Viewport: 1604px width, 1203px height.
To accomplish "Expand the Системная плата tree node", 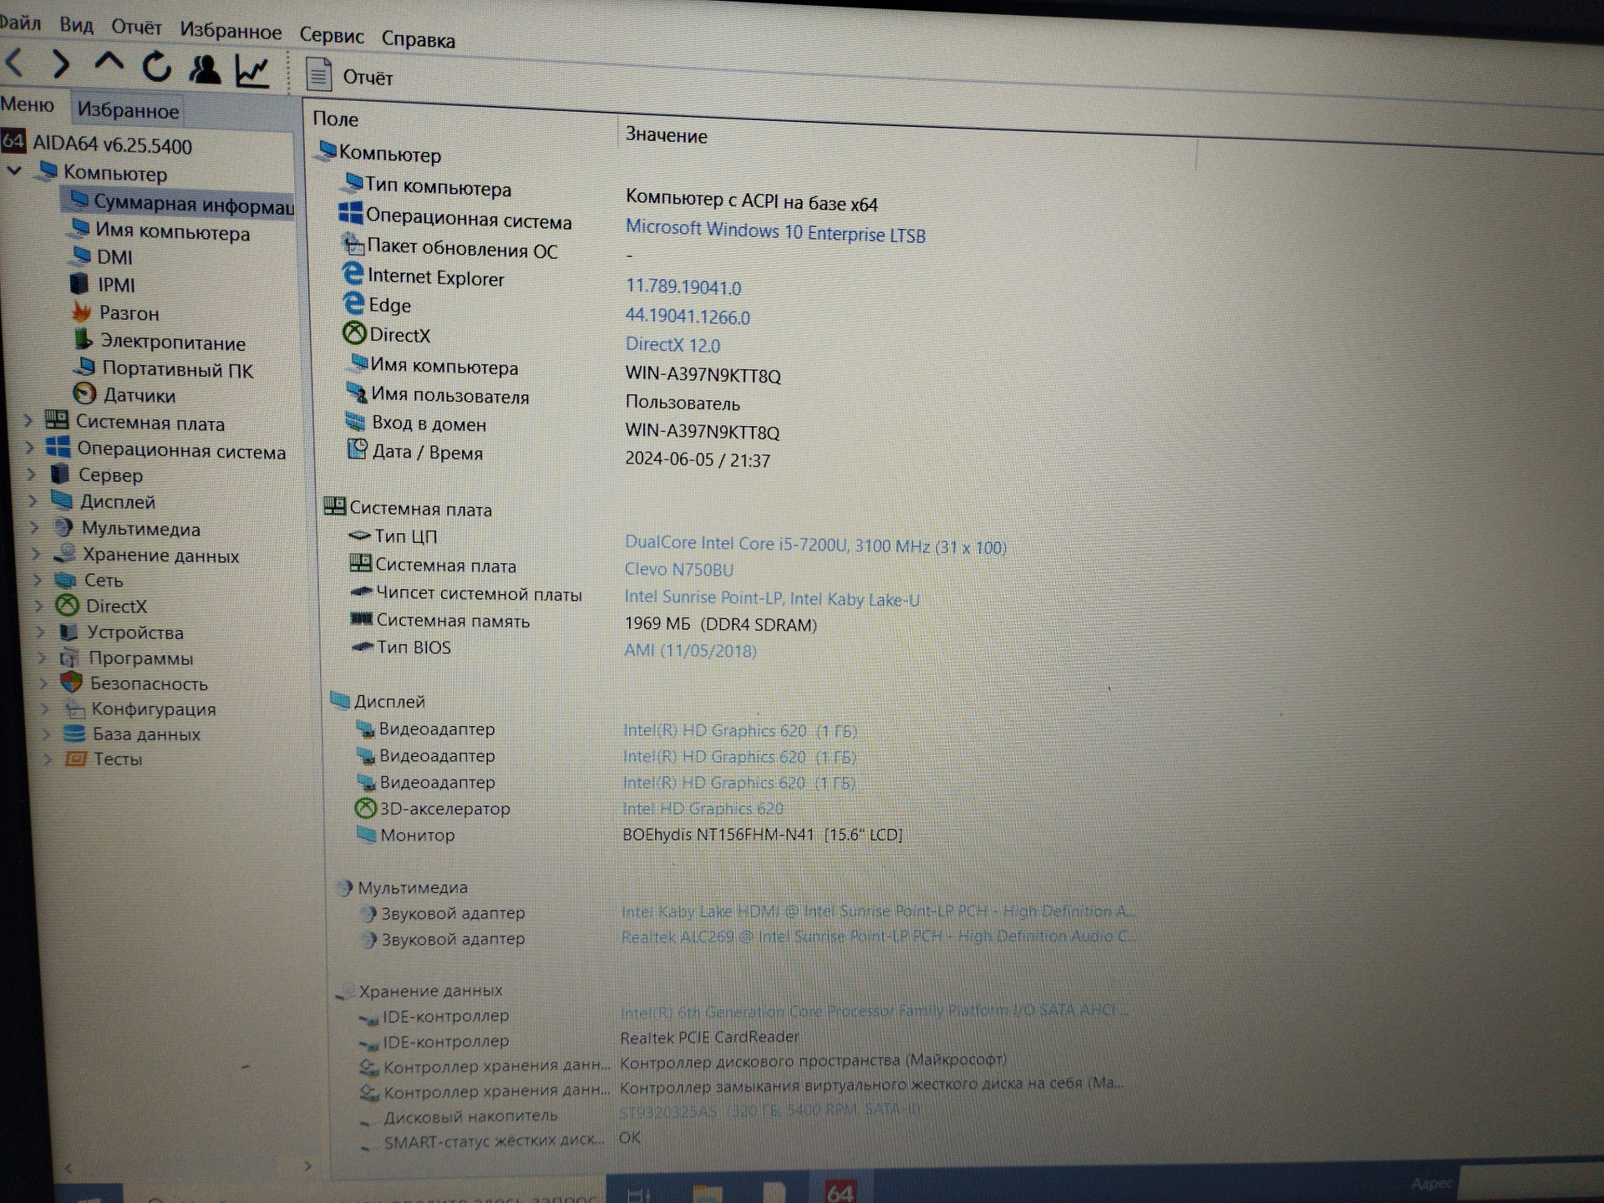I will (28, 420).
